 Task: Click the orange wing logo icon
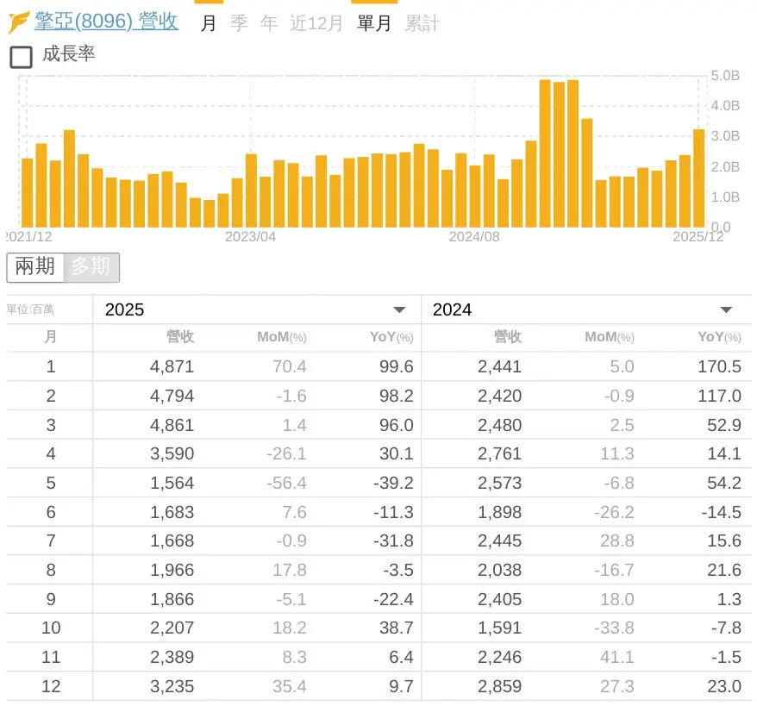click(19, 22)
